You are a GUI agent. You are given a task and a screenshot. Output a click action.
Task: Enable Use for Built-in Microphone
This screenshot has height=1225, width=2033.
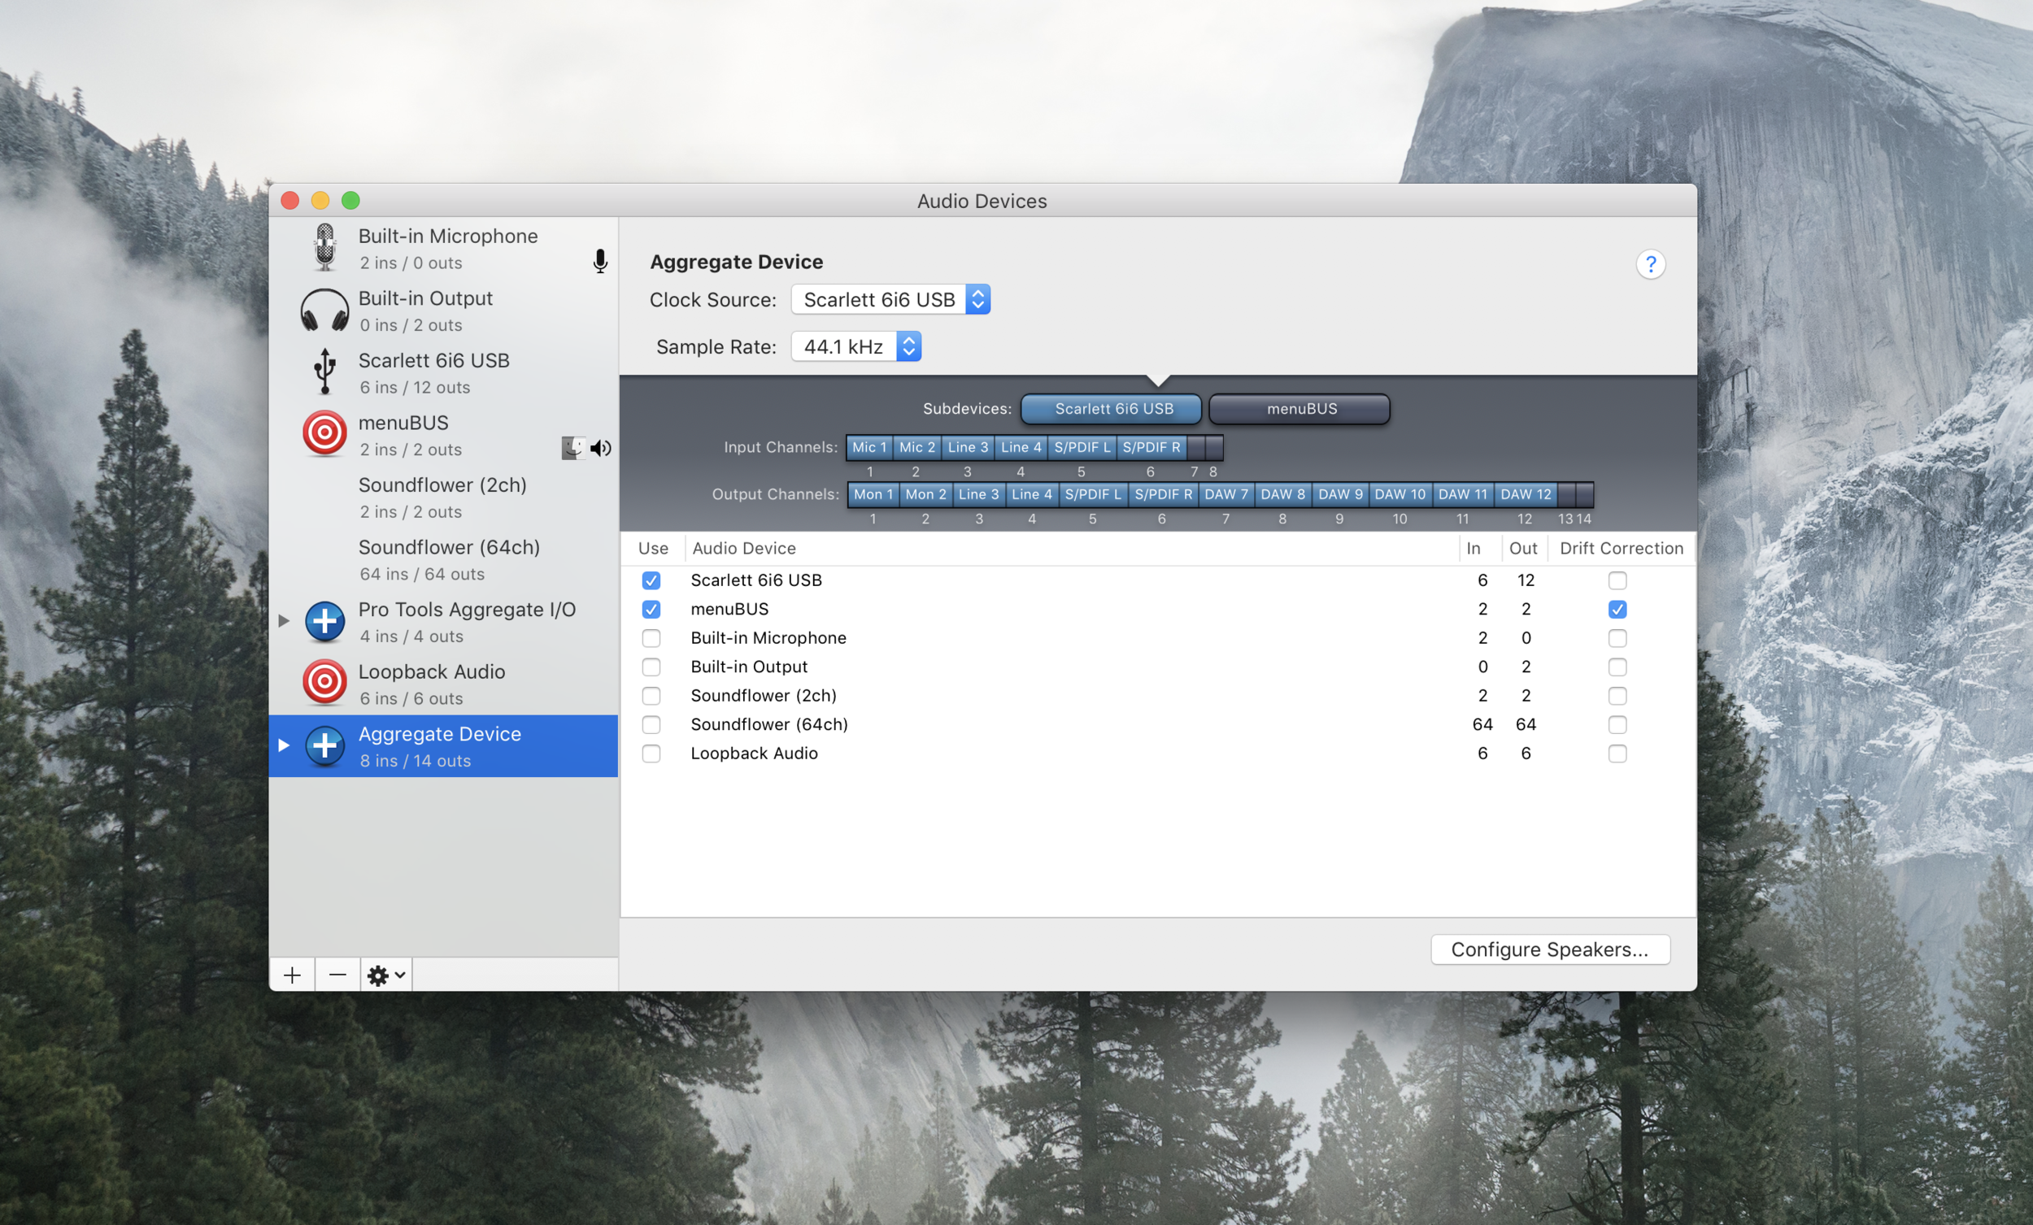tap(651, 638)
